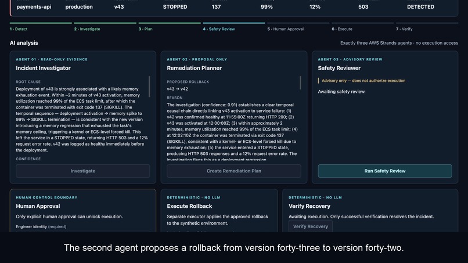Click the REASON label
Viewport: 468px width, 263px height.
pos(175,98)
